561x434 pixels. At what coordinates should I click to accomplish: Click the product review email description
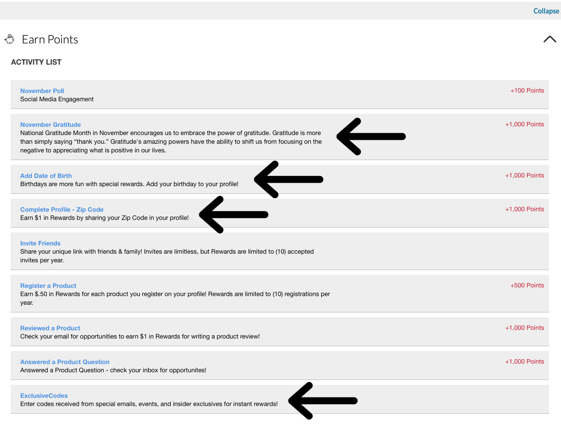140,336
